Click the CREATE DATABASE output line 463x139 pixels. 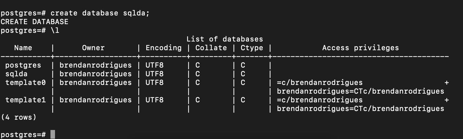click(35, 22)
